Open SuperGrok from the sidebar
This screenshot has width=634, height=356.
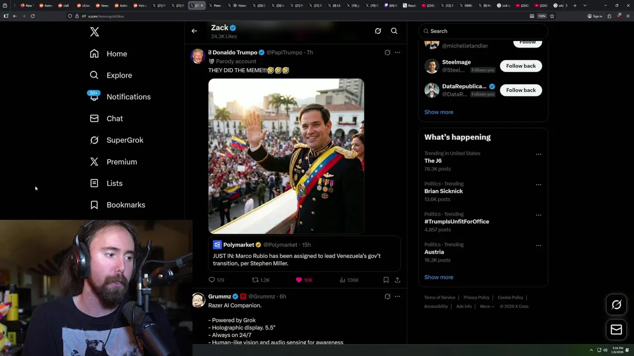(116, 140)
